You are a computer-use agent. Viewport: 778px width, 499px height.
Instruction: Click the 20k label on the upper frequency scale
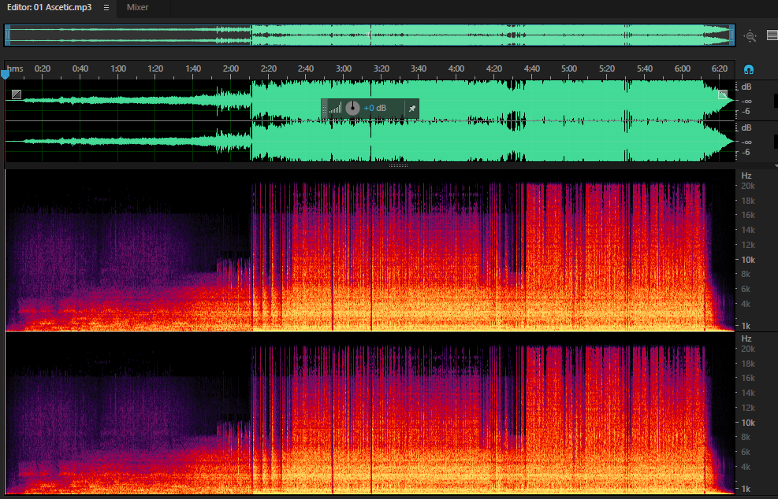tap(748, 186)
